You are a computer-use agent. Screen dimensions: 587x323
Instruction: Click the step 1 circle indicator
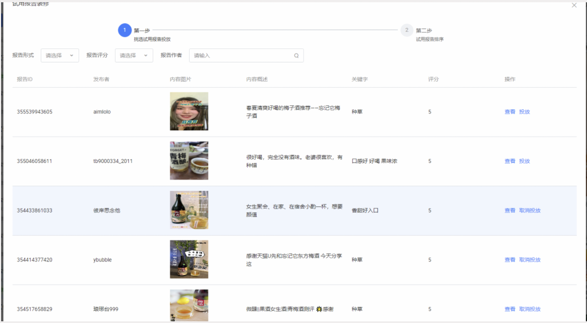125,30
